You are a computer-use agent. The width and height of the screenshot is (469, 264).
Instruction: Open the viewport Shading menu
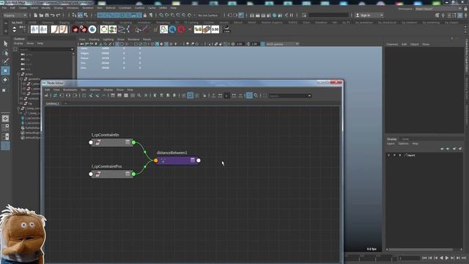click(94, 39)
